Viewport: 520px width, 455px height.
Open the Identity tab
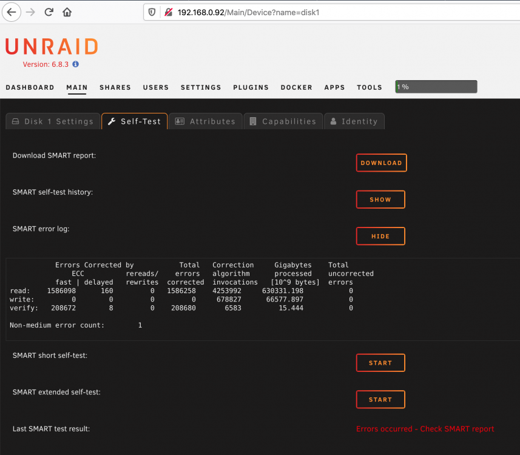[354, 121]
